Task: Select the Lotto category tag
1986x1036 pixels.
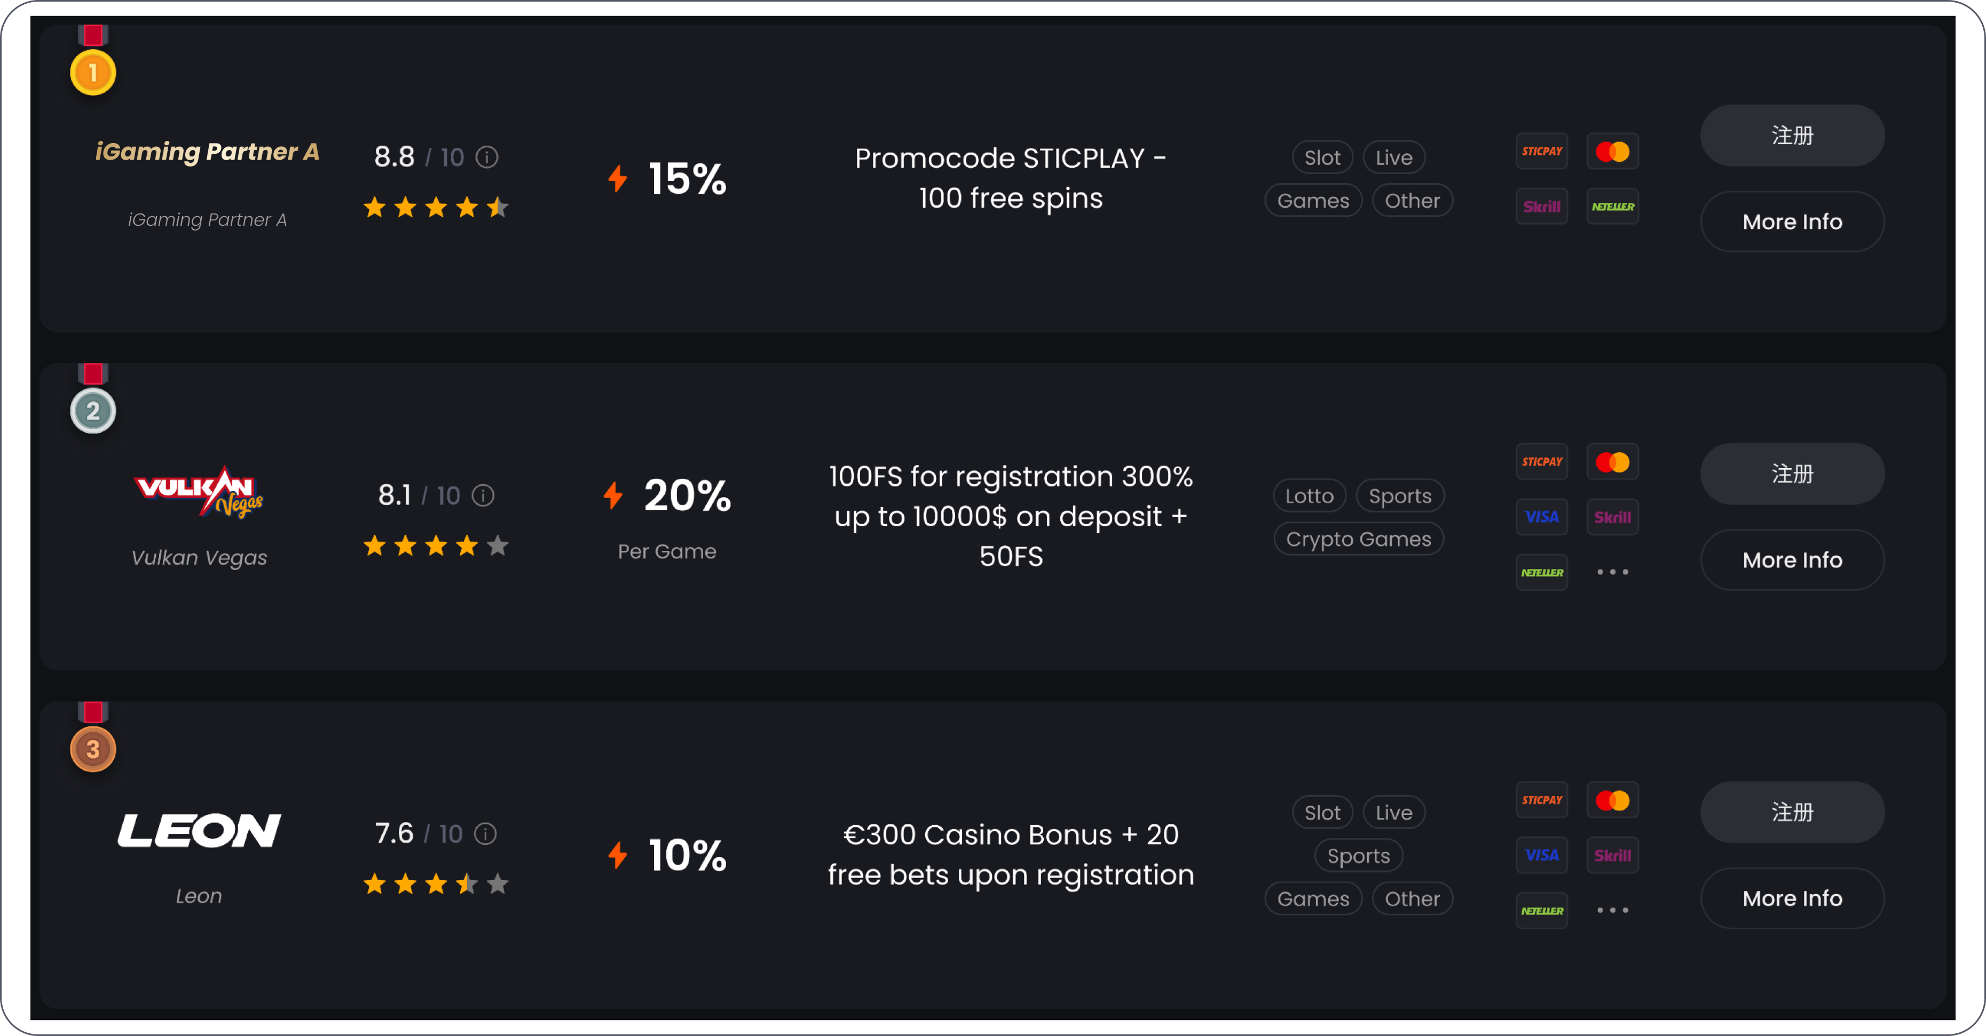Action: [x=1309, y=496]
